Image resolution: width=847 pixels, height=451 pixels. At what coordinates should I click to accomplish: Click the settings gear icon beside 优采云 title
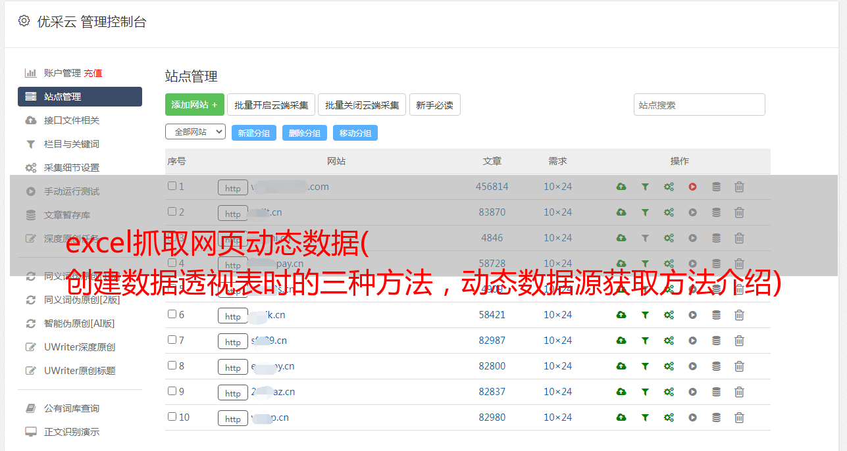[24, 21]
